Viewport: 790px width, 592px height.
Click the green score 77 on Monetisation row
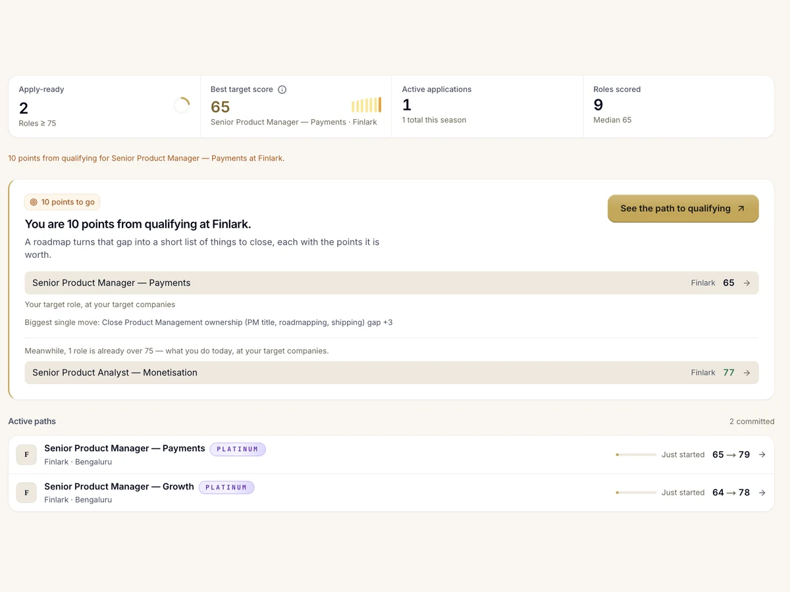tap(729, 372)
